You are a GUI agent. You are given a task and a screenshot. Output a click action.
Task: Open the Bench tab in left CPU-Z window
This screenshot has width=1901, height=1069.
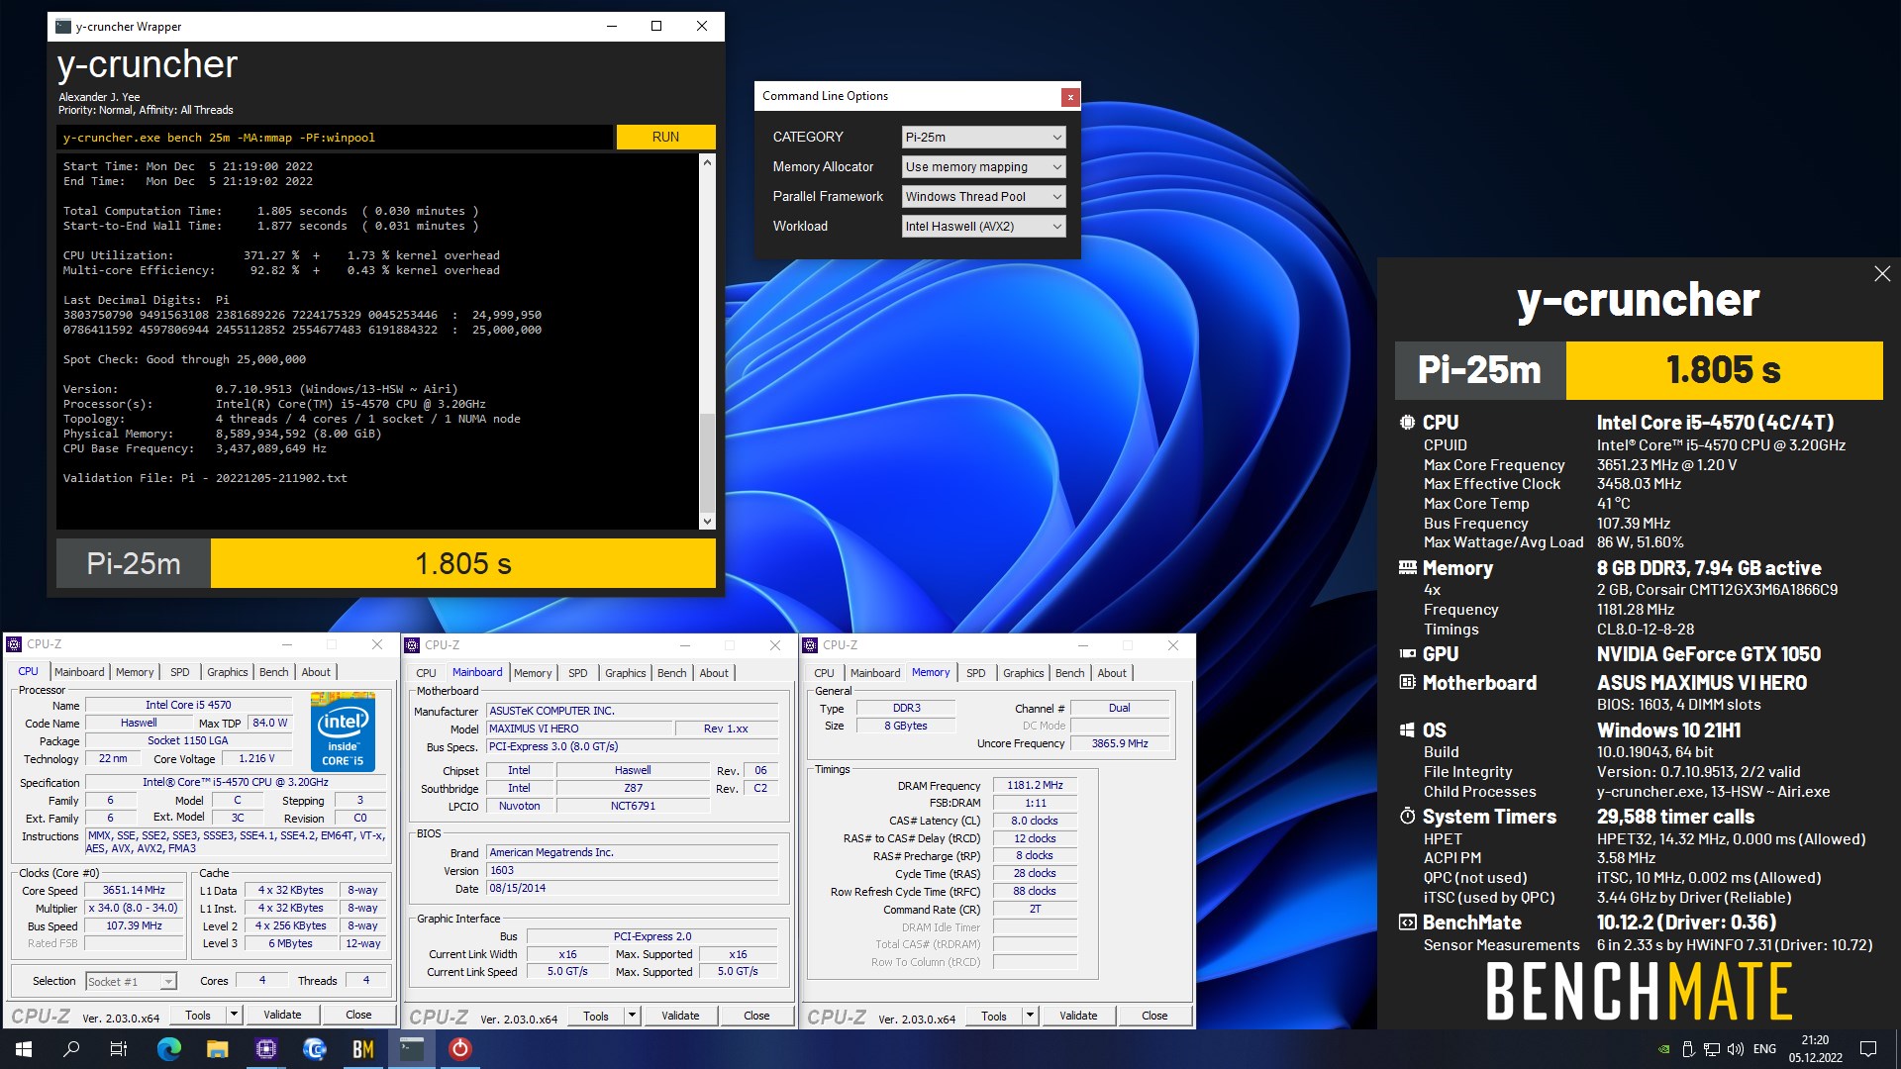click(274, 672)
